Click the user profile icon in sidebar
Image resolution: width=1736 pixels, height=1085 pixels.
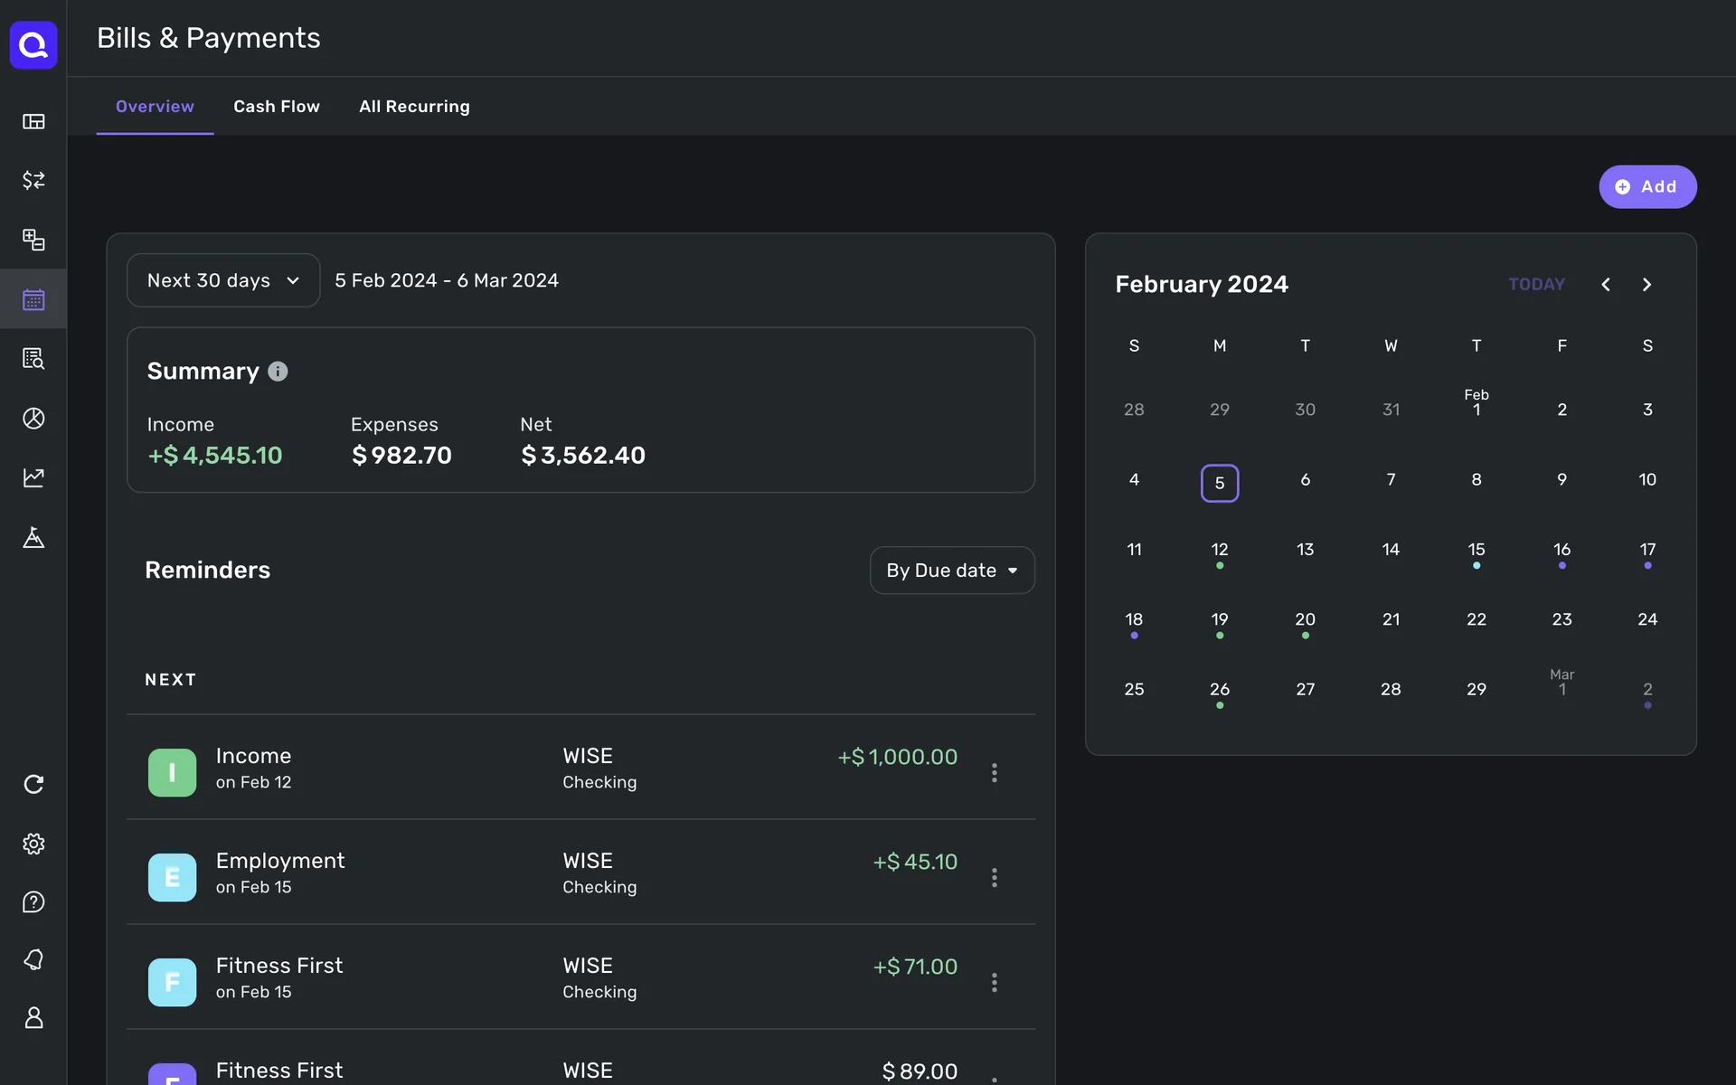(33, 1018)
